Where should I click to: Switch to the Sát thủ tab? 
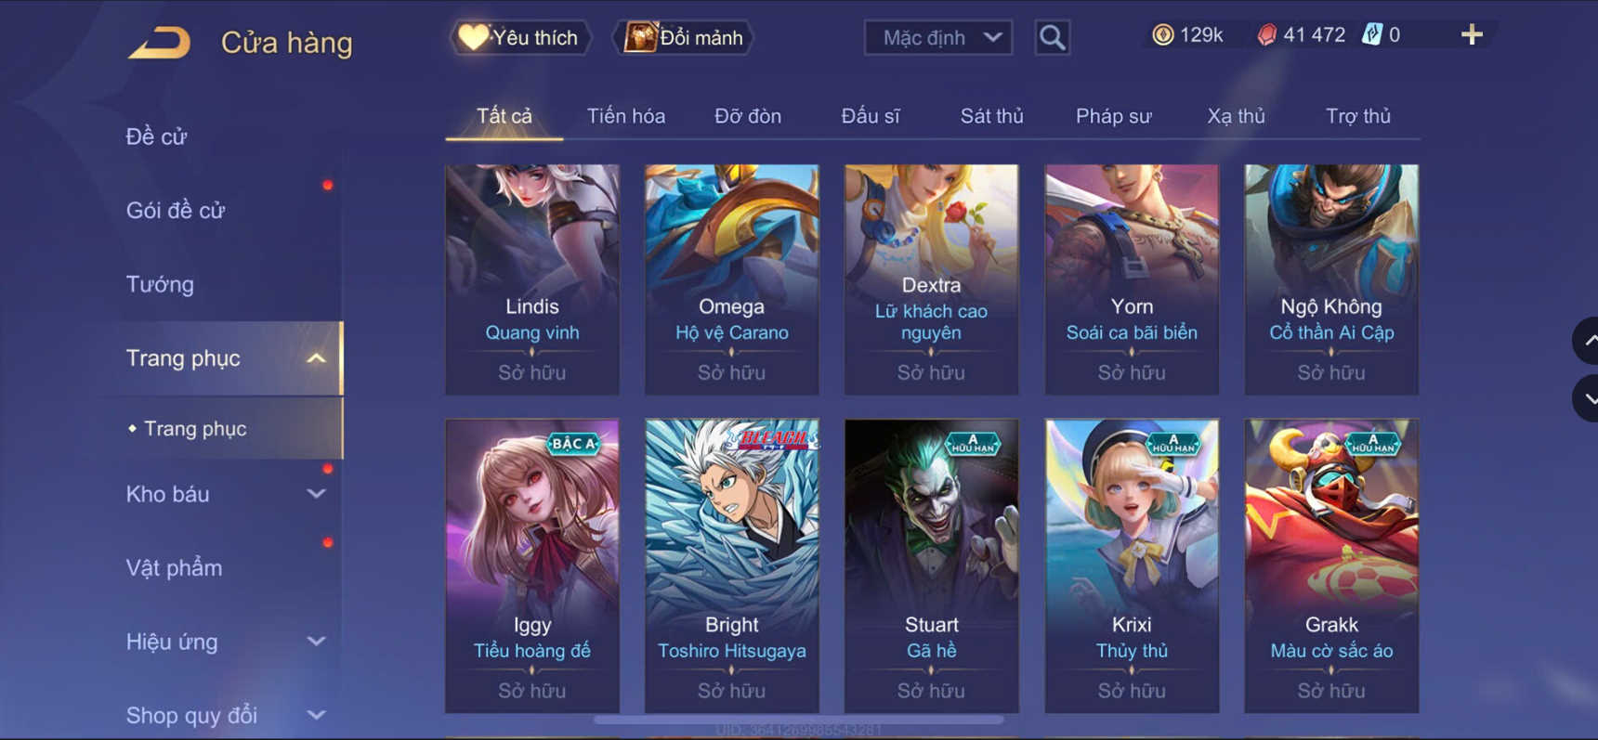coord(991,116)
